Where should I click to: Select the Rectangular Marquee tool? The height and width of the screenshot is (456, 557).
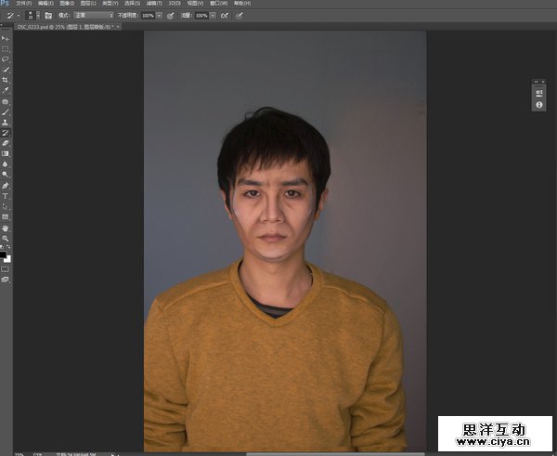5,48
